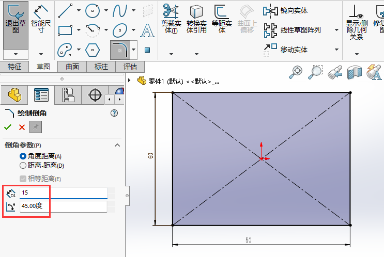
Task: Select the Point sketch tool
Action: click(x=147, y=50)
